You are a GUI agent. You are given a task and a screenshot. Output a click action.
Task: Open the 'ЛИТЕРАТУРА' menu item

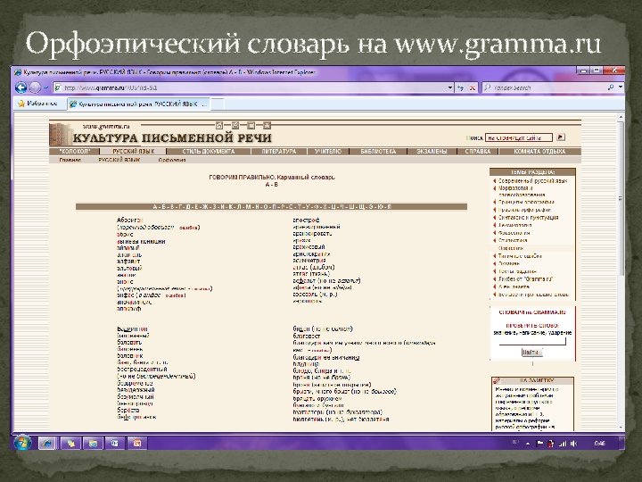tap(279, 151)
